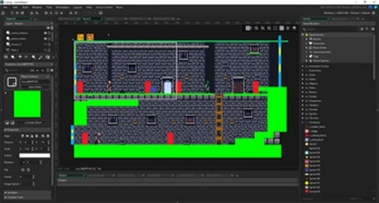This screenshot has width=379, height=203.
Task: Click the green sprite preview image
Action: coord(27,104)
